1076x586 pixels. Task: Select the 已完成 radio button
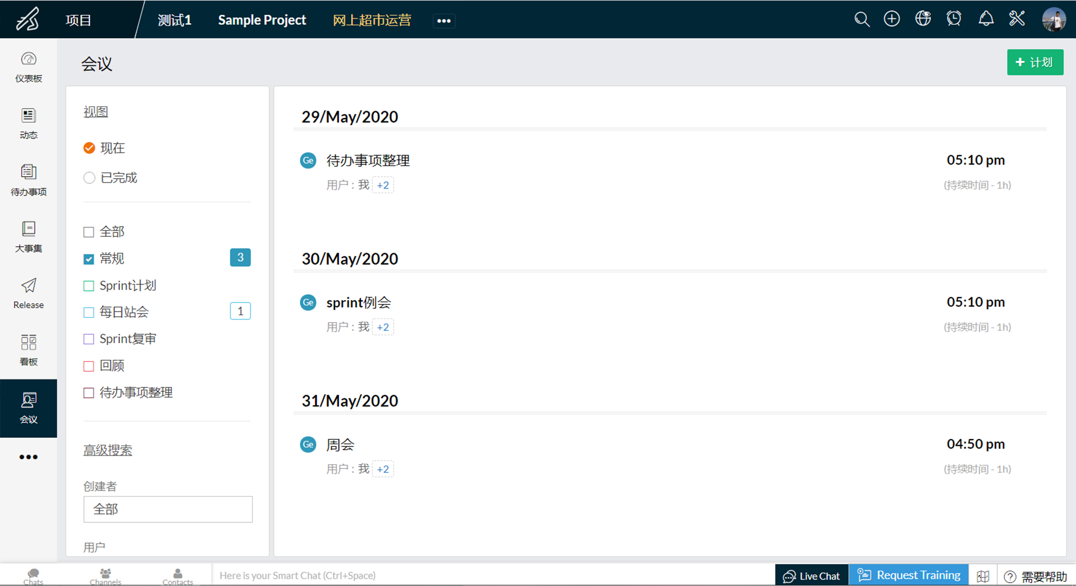[x=89, y=178]
